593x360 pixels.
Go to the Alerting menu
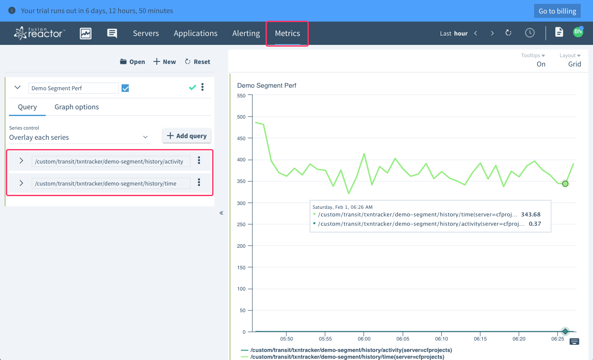(x=246, y=33)
